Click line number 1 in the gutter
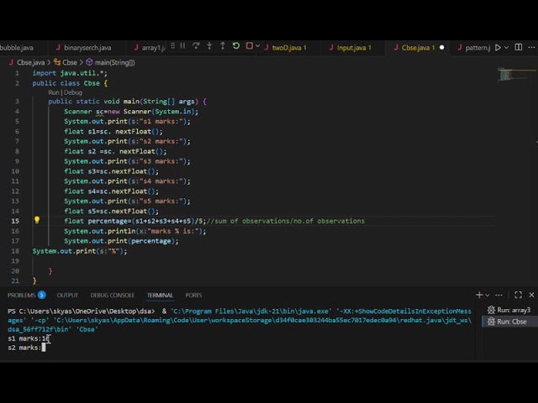The height and width of the screenshot is (403, 538). [x=17, y=73]
